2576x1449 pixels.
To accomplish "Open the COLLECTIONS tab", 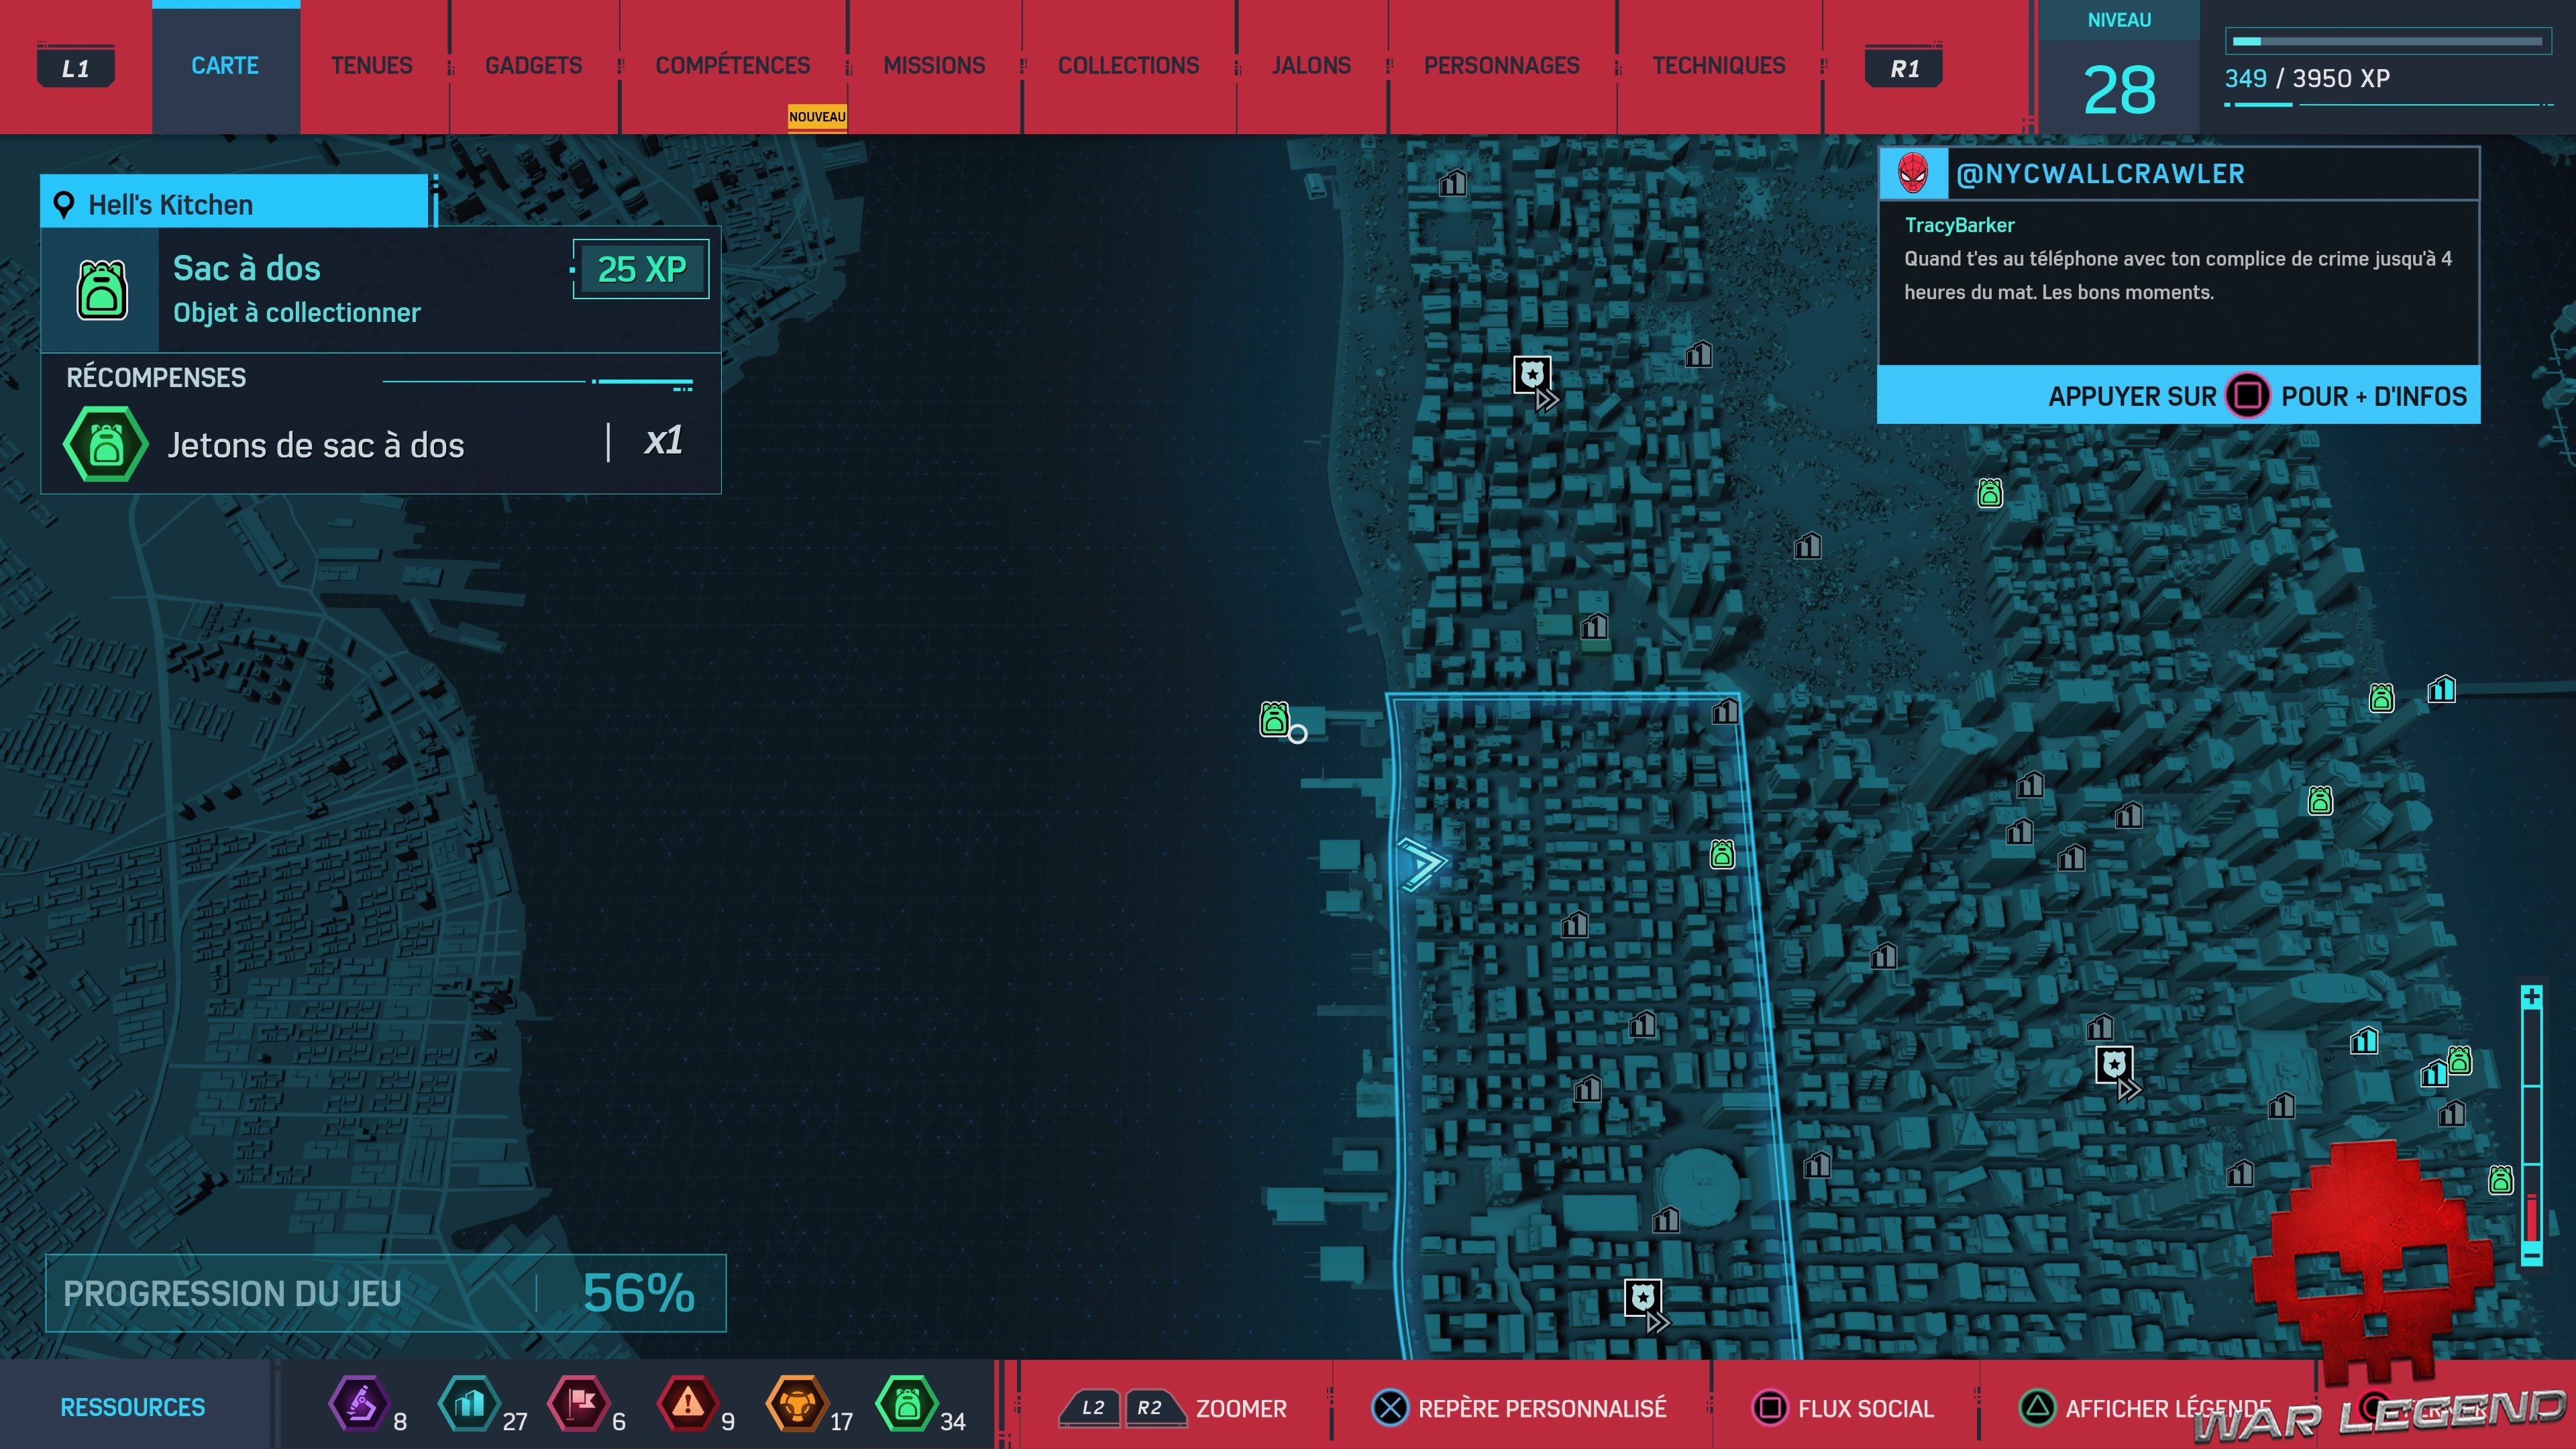I will click(1128, 66).
